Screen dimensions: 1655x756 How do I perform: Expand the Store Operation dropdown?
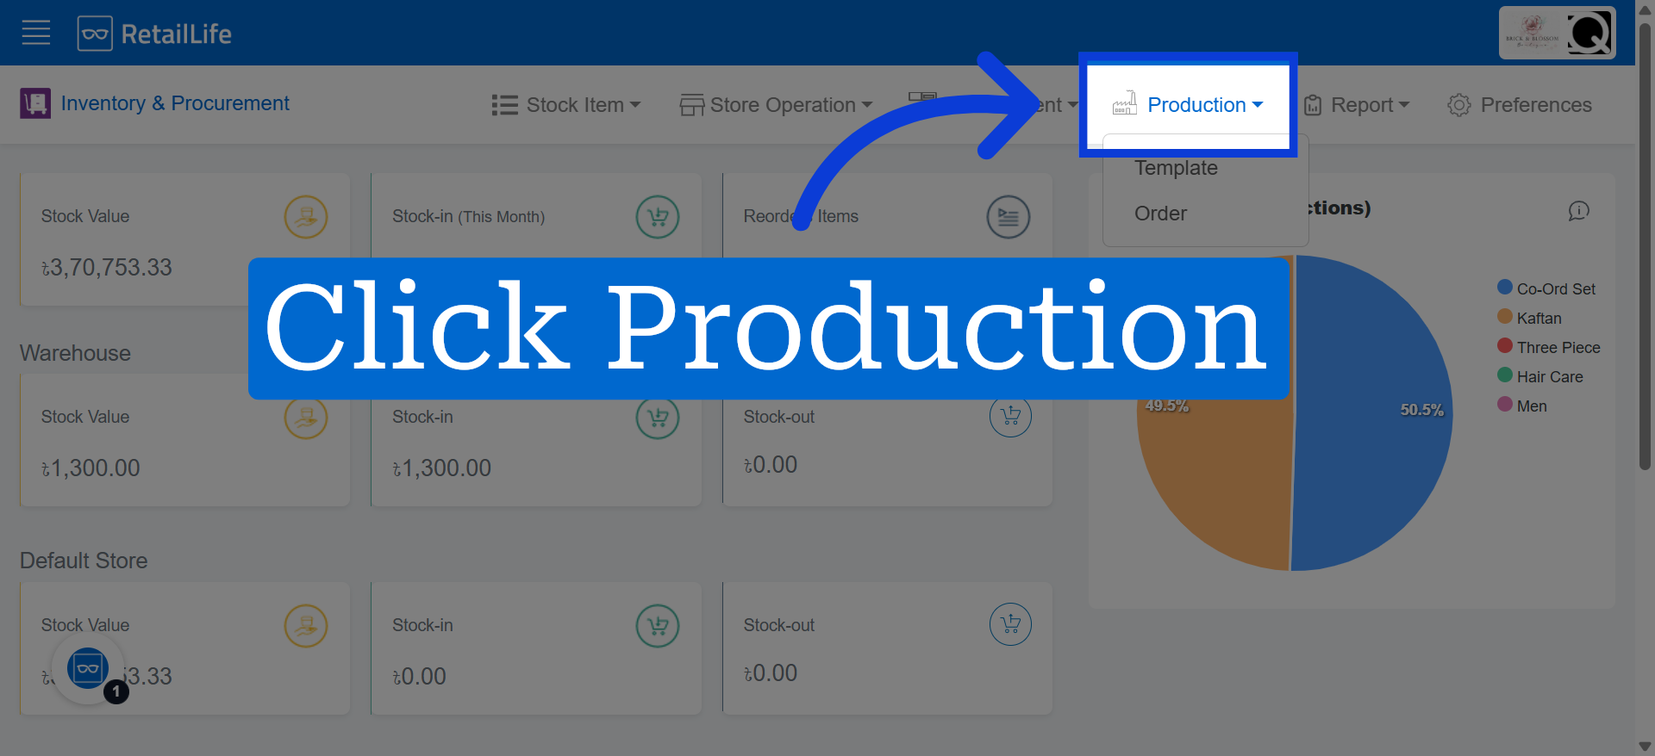tap(776, 105)
